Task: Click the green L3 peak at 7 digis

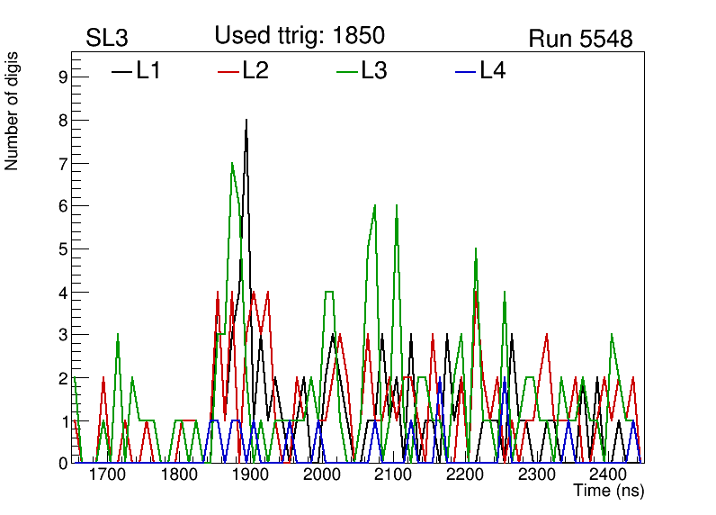Action: click(x=232, y=164)
